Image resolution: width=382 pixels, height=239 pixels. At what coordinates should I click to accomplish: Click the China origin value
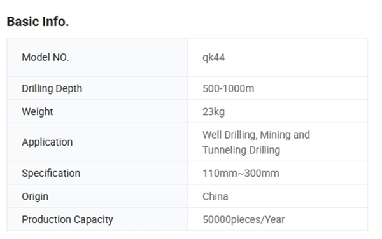(215, 196)
